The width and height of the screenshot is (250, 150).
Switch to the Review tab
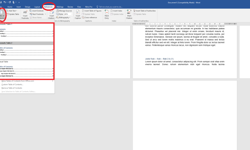[70, 7]
